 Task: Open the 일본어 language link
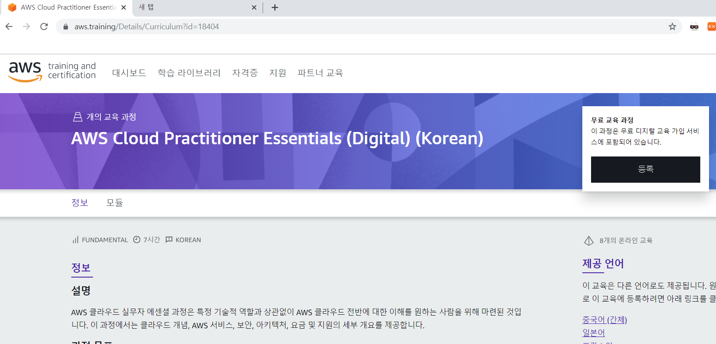[594, 333]
